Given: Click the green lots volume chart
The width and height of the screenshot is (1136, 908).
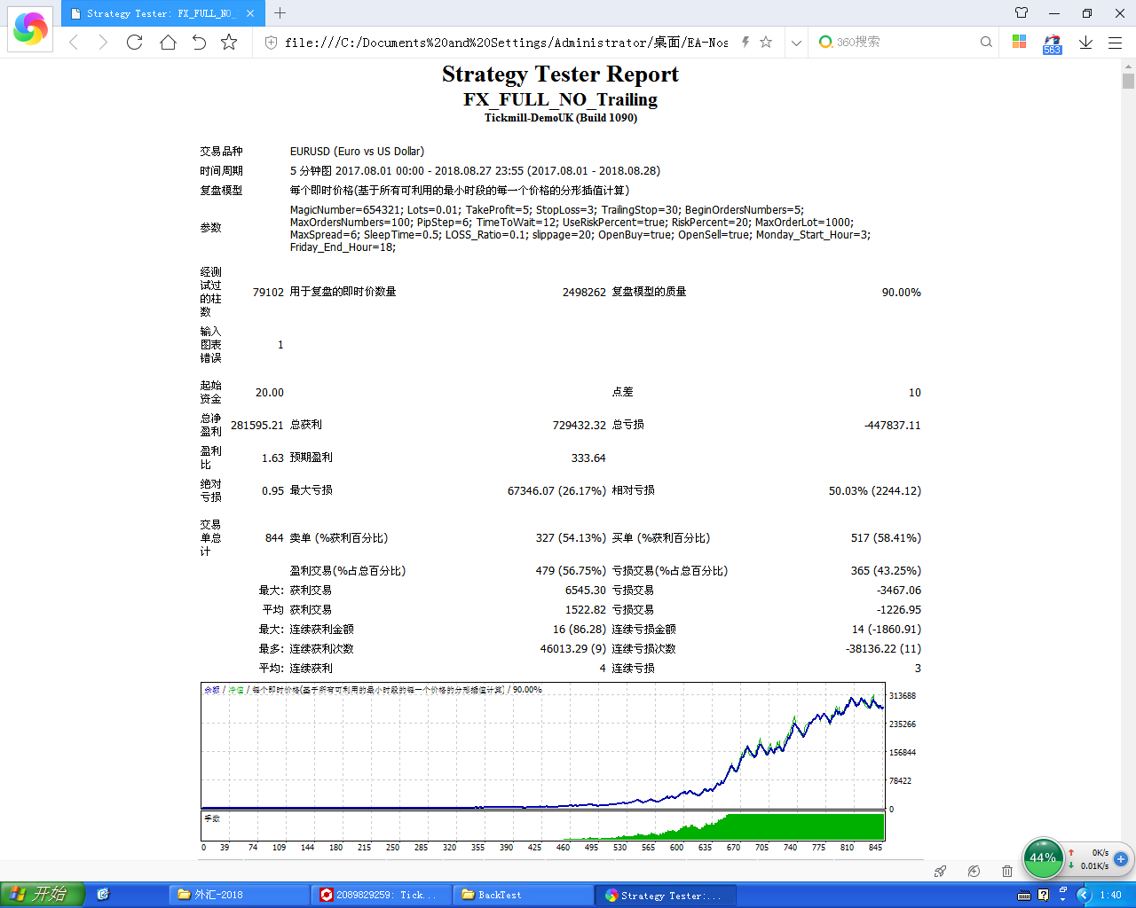Looking at the screenshot, I should tap(543, 826).
